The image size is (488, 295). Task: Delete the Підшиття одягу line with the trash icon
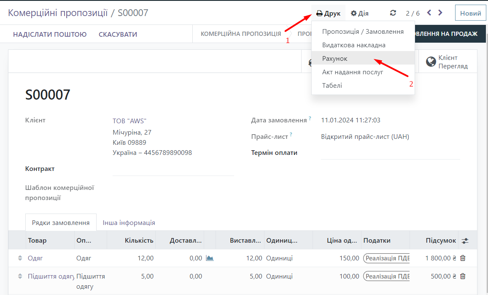point(463,276)
